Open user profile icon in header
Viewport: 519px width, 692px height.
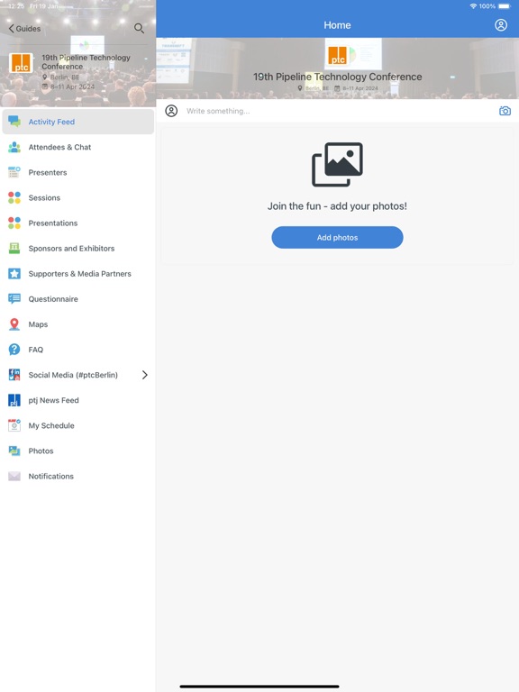pos(500,25)
